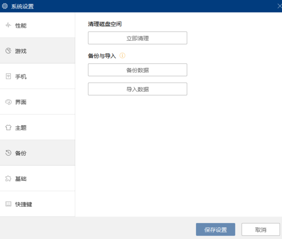Screen dimensions: 282x239
Task: Click 保存设置 to save settings
Action: [216, 230]
